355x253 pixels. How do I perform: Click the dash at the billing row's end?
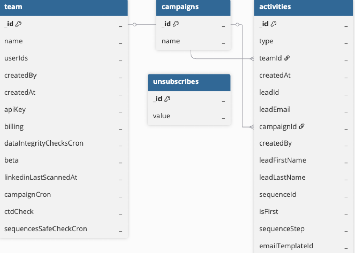point(120,129)
